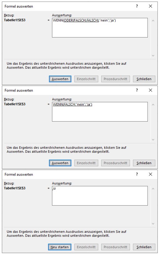Click Schließen button in the middle dialog
This screenshot has height=254, width=159.
(144, 163)
